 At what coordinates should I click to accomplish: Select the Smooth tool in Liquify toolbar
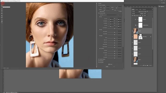(x=2, y=7)
